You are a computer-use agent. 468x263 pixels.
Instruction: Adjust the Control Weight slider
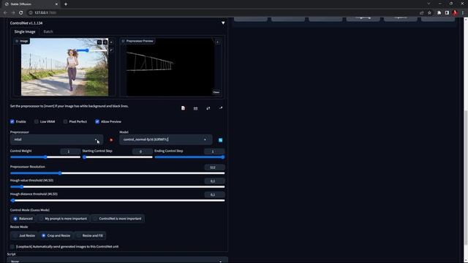coord(45,157)
